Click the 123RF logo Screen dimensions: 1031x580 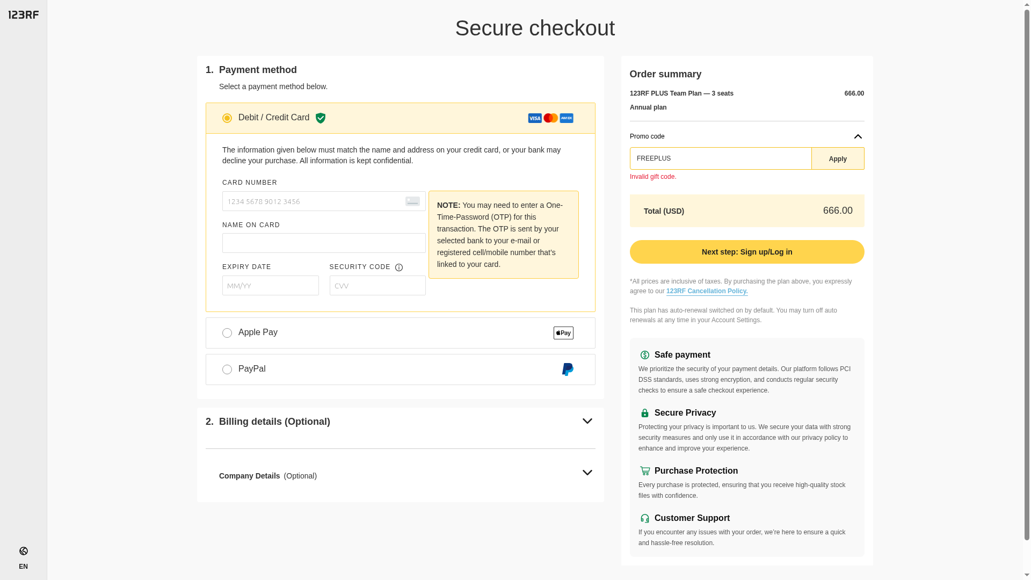(x=24, y=15)
